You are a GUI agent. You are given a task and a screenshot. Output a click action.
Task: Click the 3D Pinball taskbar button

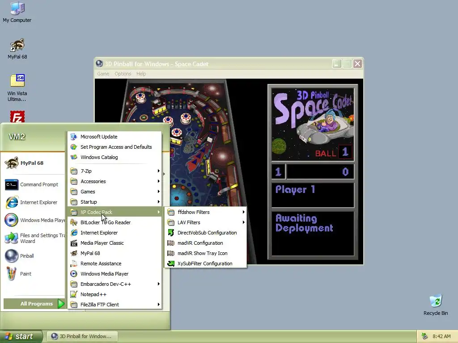(x=82, y=336)
